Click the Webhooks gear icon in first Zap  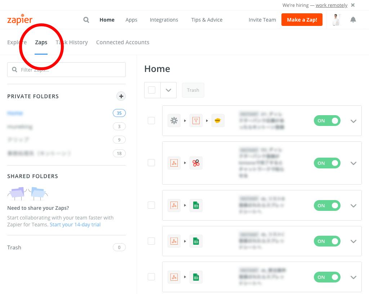[x=174, y=121]
